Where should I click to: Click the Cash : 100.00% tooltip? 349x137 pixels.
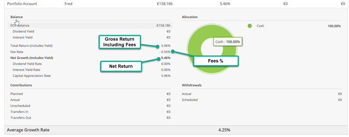click(228, 42)
